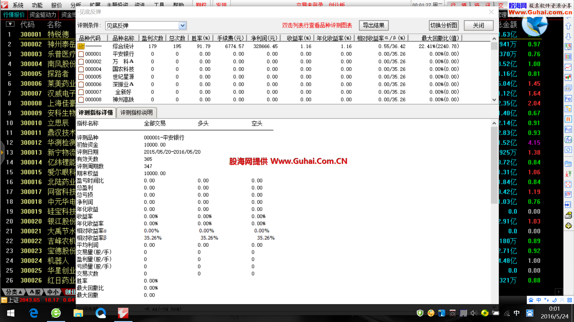574x322 pixels.
Task: Open the 系统 menu
Action: tap(18, 5)
